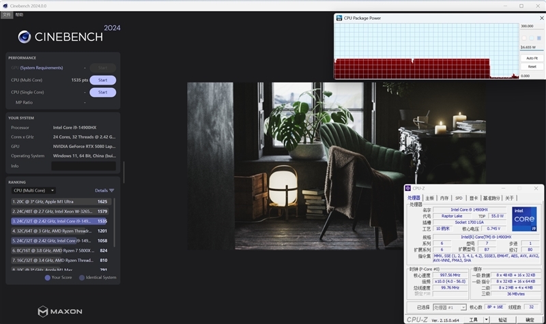
Task: Click the 验证 button in CPU-Z
Action: (502, 320)
